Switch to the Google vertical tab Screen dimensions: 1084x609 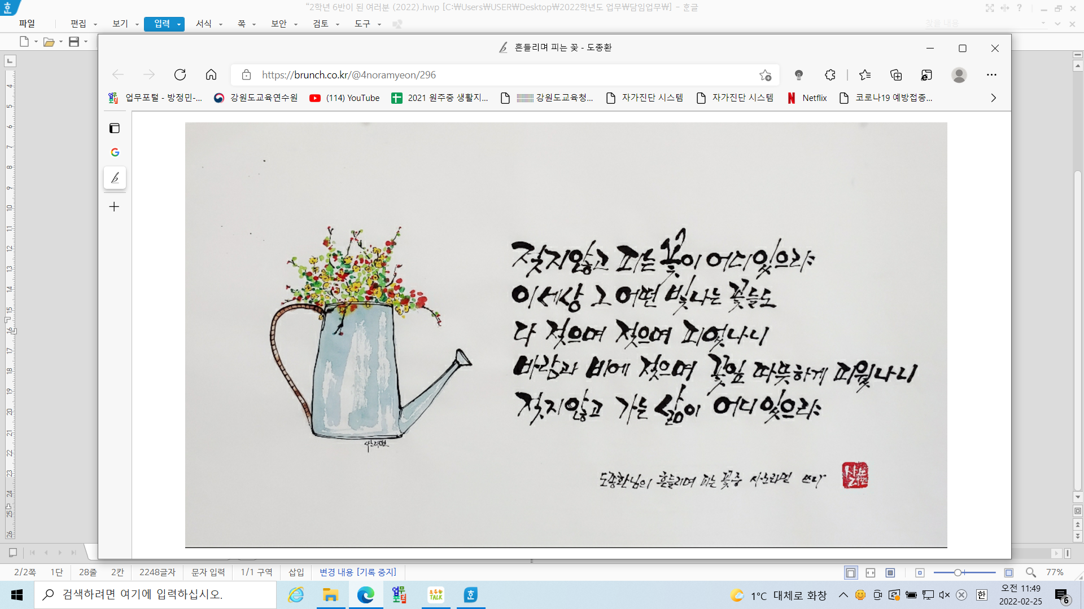115,152
